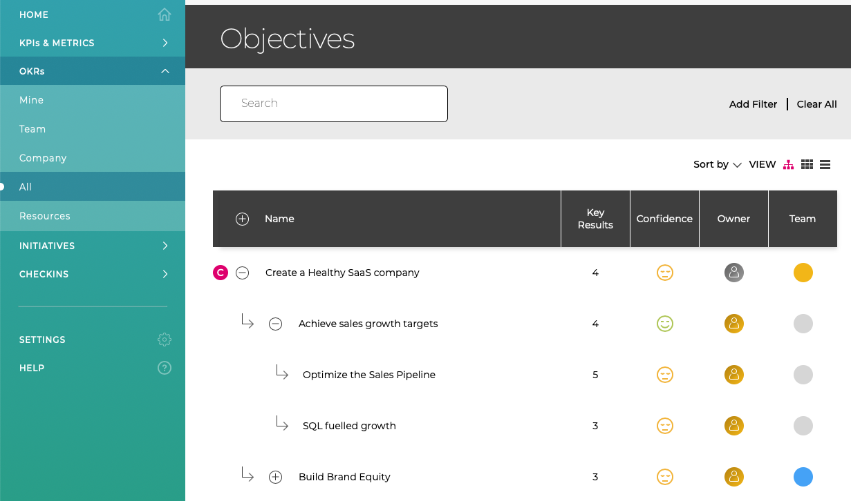Click the Team column header

tap(803, 219)
